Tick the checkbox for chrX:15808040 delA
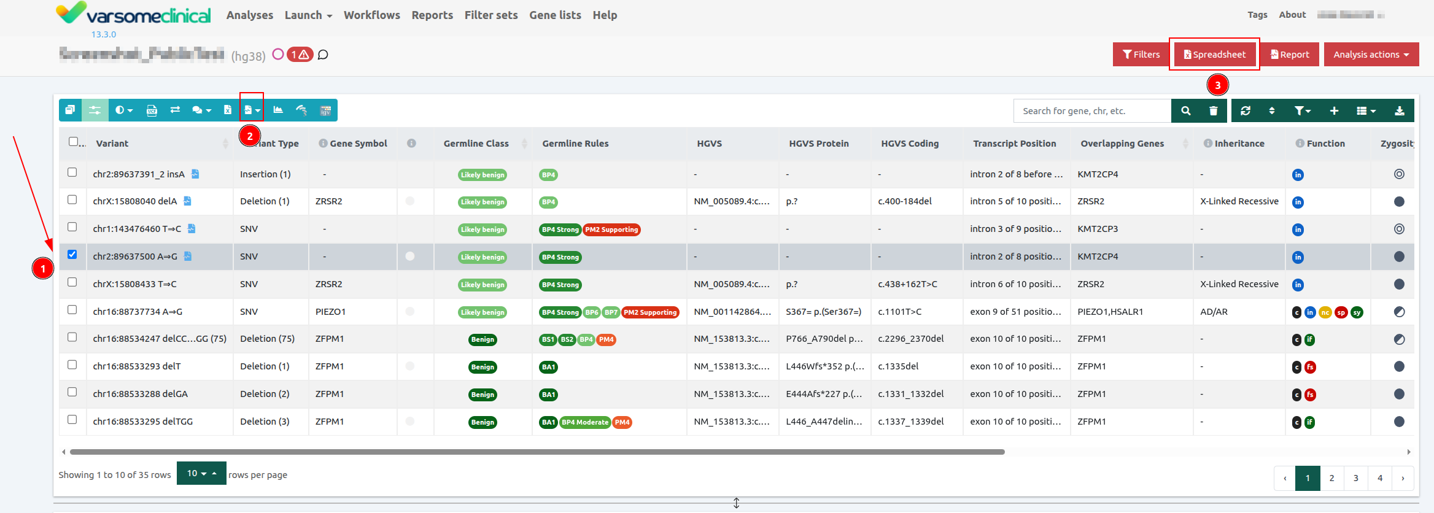1434x513 pixels. [x=72, y=200]
